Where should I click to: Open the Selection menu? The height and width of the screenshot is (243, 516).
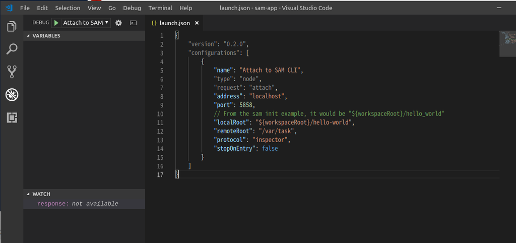tap(68, 8)
